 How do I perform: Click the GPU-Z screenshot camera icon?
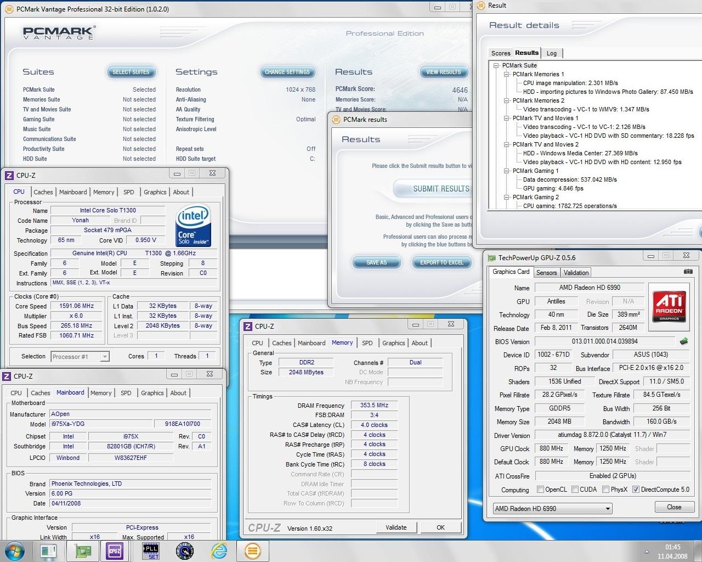click(688, 272)
